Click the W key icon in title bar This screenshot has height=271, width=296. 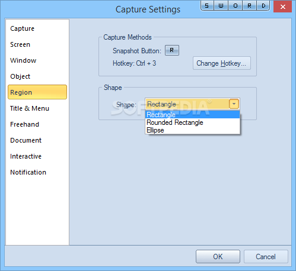[221, 6]
